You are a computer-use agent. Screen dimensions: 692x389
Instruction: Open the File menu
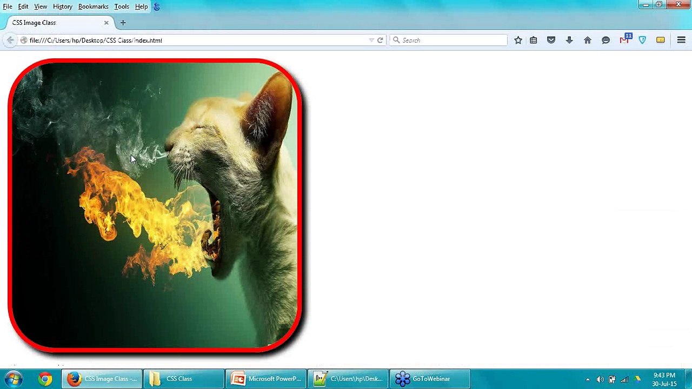pos(8,6)
